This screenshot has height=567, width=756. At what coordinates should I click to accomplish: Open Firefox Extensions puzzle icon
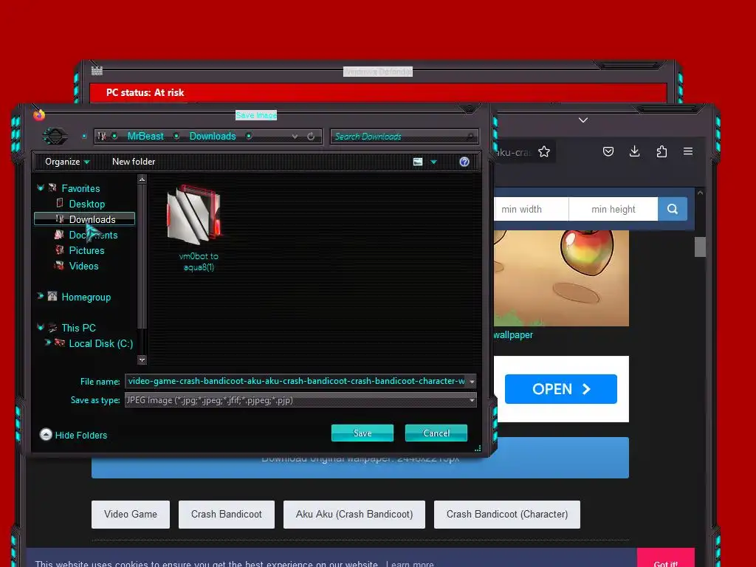point(661,151)
